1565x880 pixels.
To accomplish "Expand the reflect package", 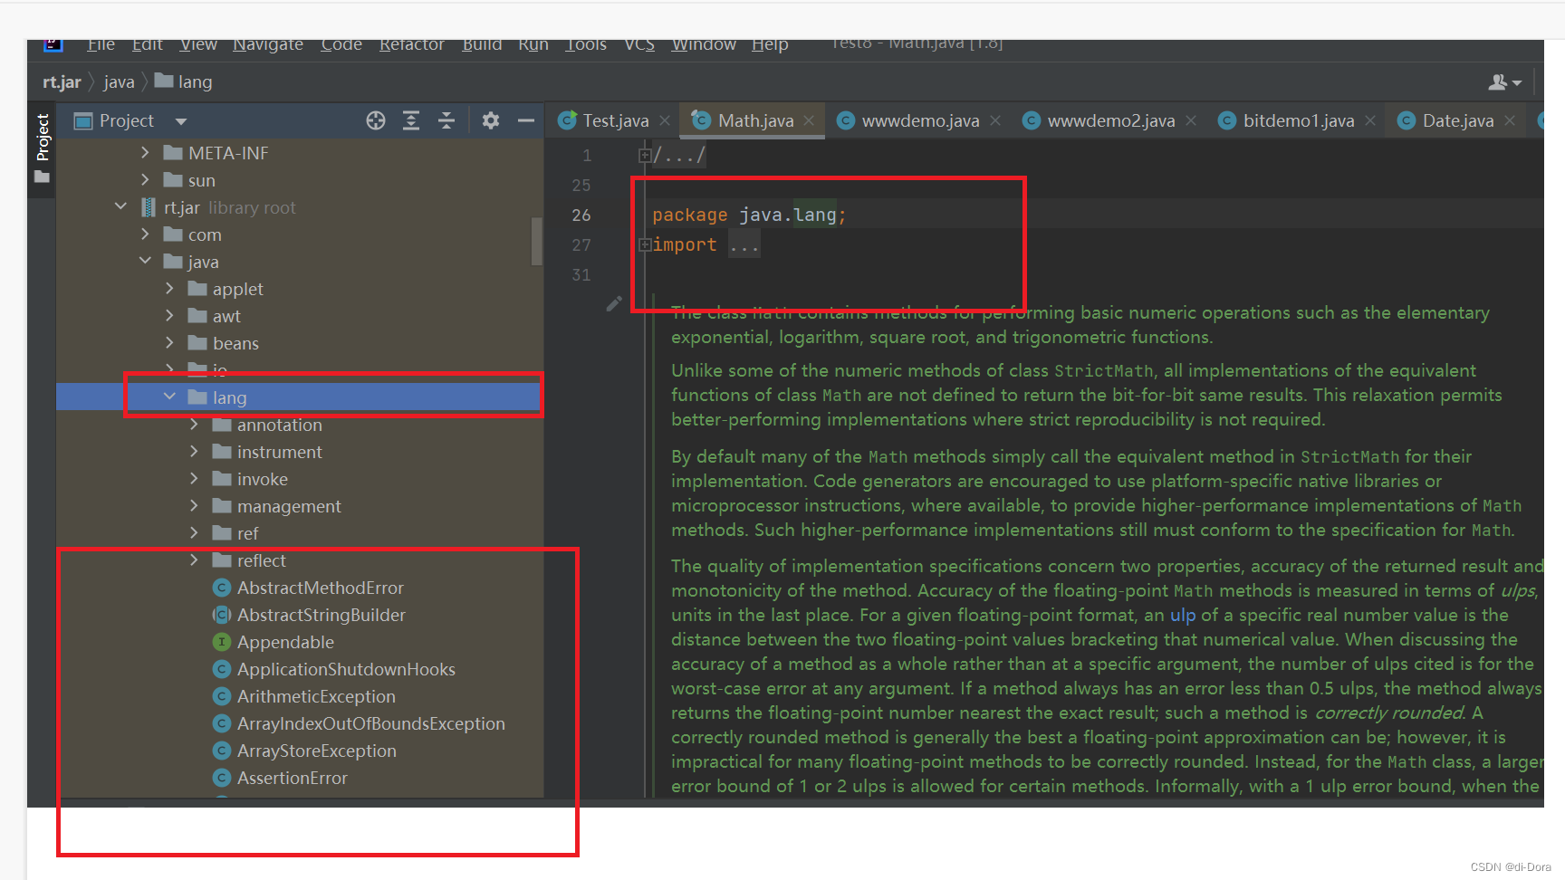I will coord(194,560).
